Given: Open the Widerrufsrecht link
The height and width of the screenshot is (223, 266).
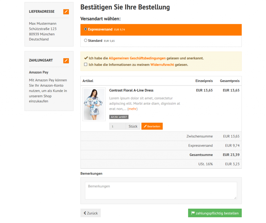Looking at the screenshot, I should (x=162, y=65).
